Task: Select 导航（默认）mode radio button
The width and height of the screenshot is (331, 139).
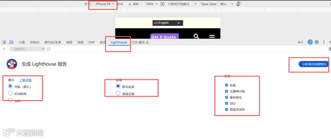Action: tap(10, 86)
